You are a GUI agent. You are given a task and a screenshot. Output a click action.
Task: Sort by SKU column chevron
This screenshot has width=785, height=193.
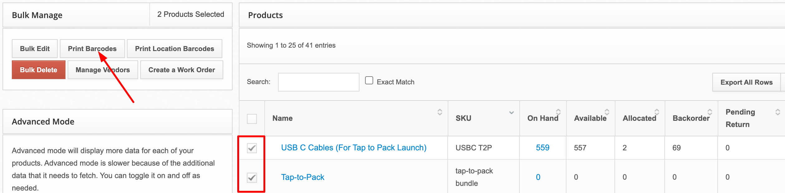[x=511, y=113]
